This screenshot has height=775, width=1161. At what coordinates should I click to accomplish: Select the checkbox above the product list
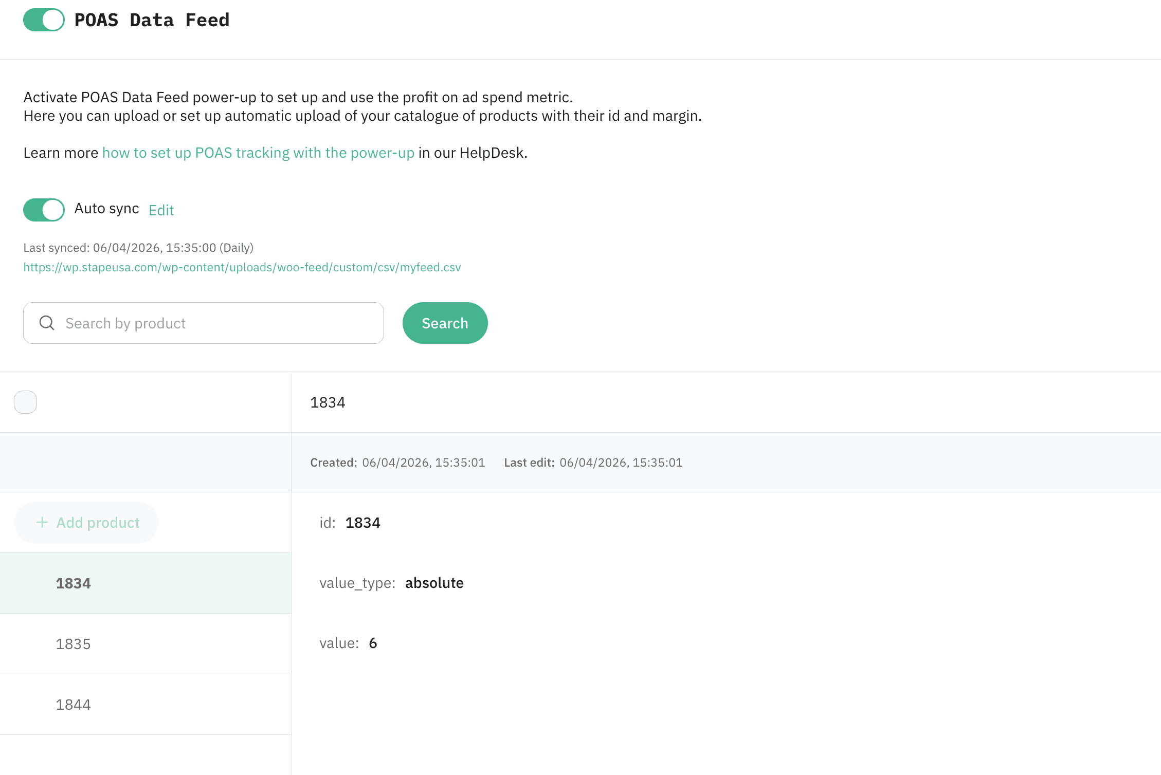coord(25,402)
